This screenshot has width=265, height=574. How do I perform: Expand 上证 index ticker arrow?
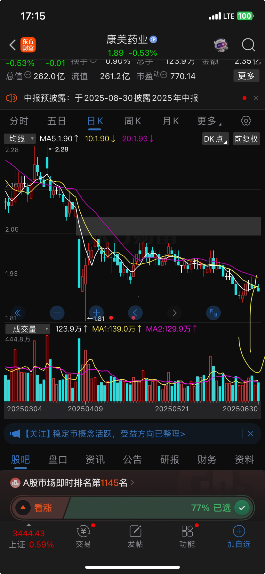tap(29, 525)
